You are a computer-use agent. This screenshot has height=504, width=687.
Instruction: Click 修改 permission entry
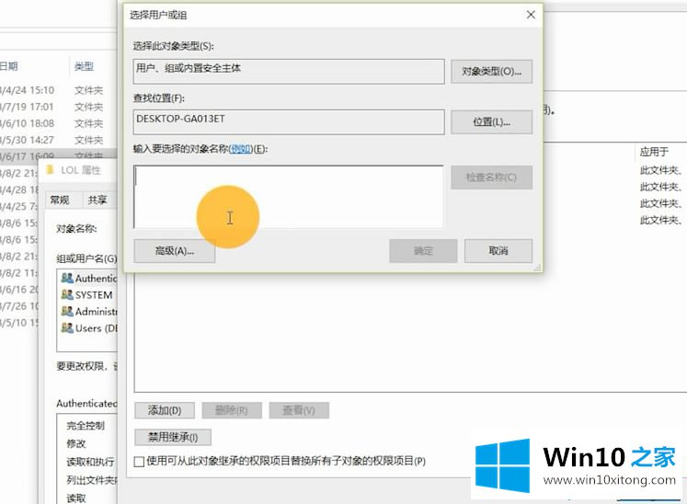point(75,443)
